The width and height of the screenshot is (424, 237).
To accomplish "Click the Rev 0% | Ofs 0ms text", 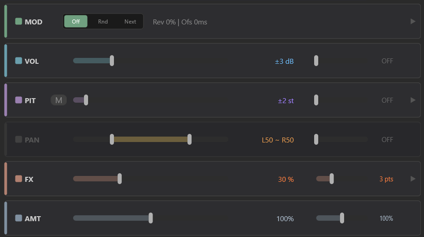I will coord(180,22).
